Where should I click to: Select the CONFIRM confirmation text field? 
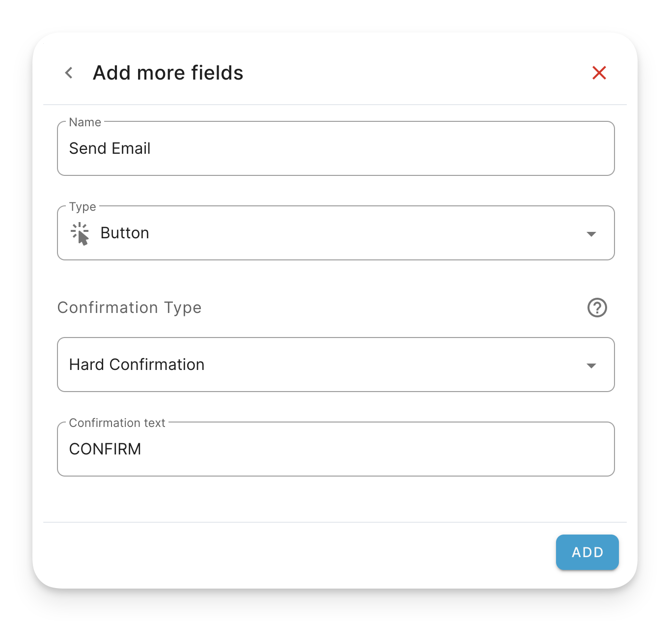(336, 449)
